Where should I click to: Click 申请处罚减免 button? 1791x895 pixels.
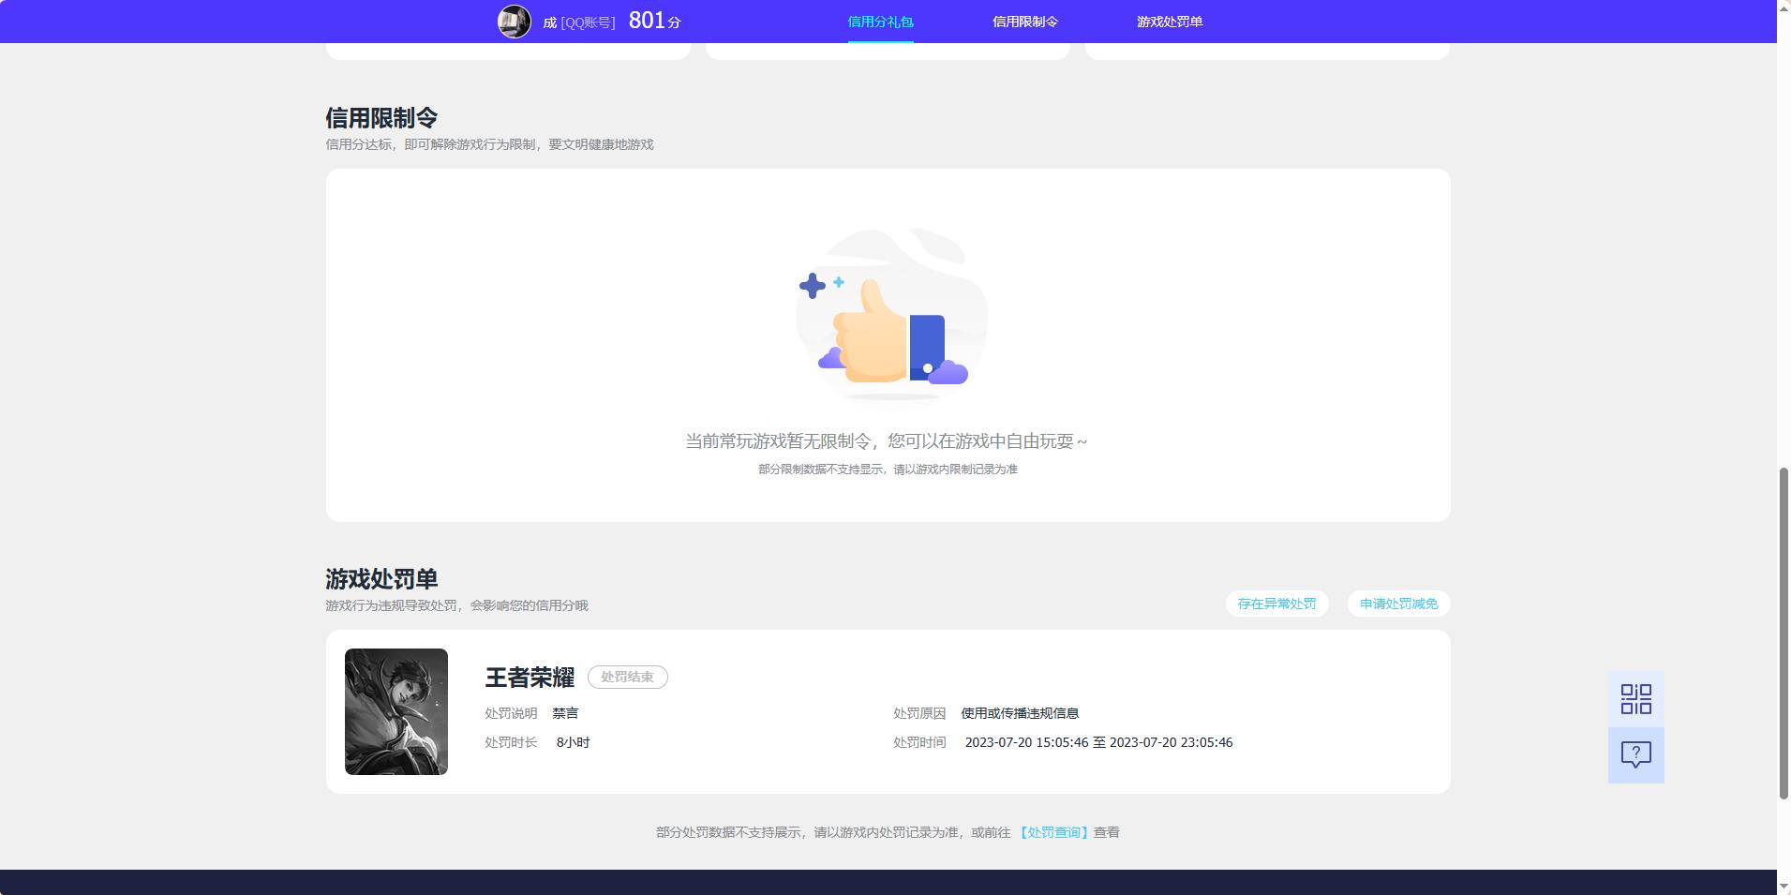click(1398, 604)
